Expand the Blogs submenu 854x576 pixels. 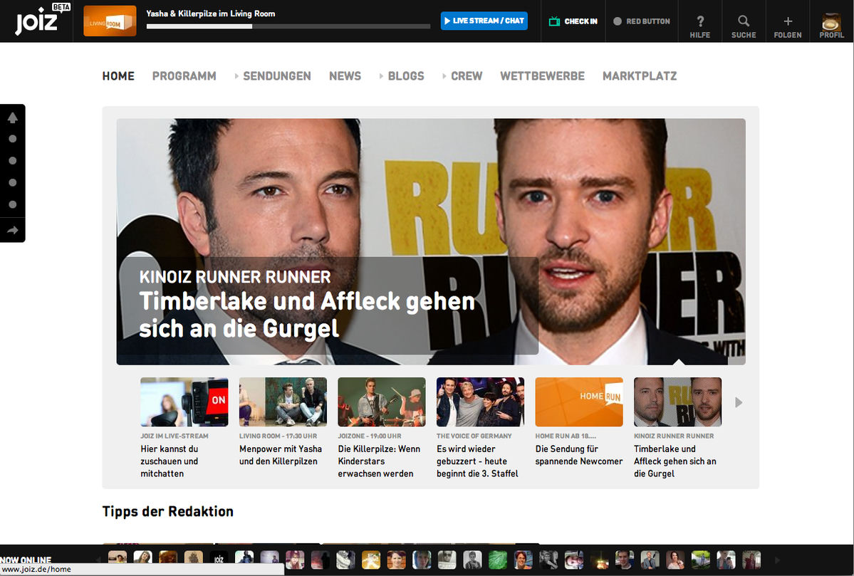(x=382, y=76)
